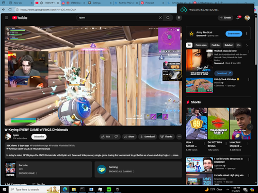Expand the description with ...more
258x193 pixels.
(x=175, y=155)
